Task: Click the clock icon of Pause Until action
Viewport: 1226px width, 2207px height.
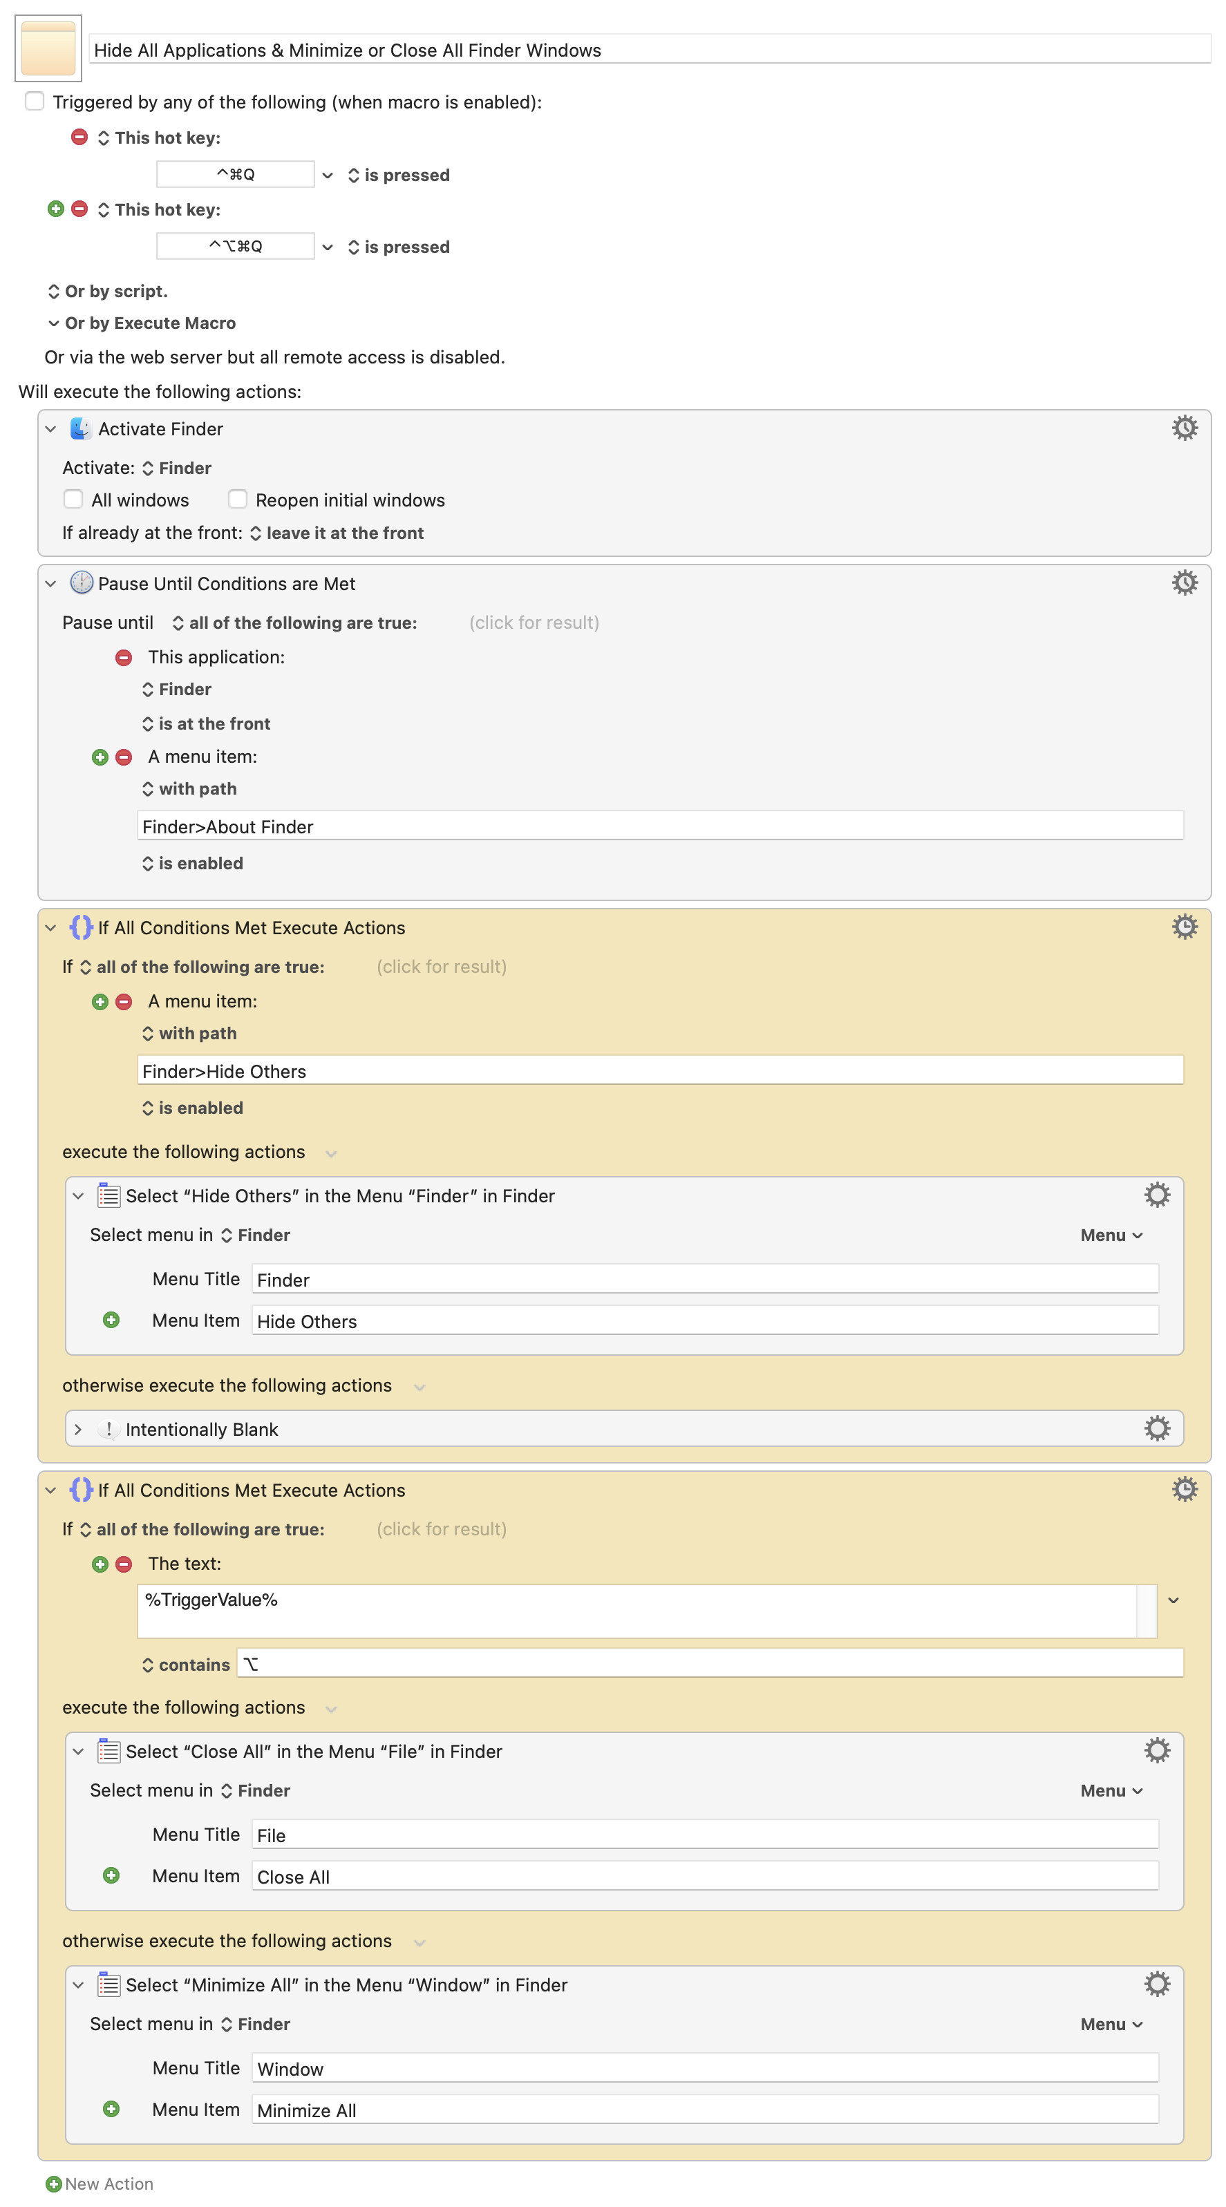Action: point(81,582)
